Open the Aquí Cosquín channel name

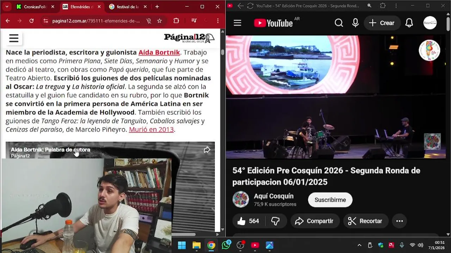click(274, 196)
